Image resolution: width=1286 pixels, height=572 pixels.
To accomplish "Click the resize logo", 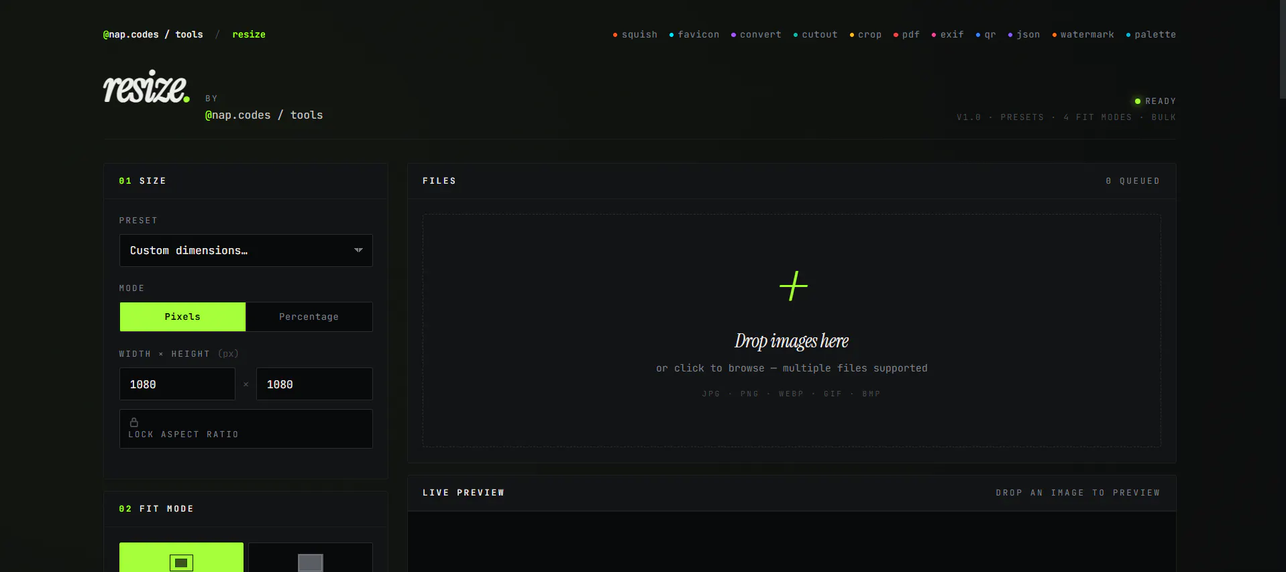I will [x=146, y=87].
